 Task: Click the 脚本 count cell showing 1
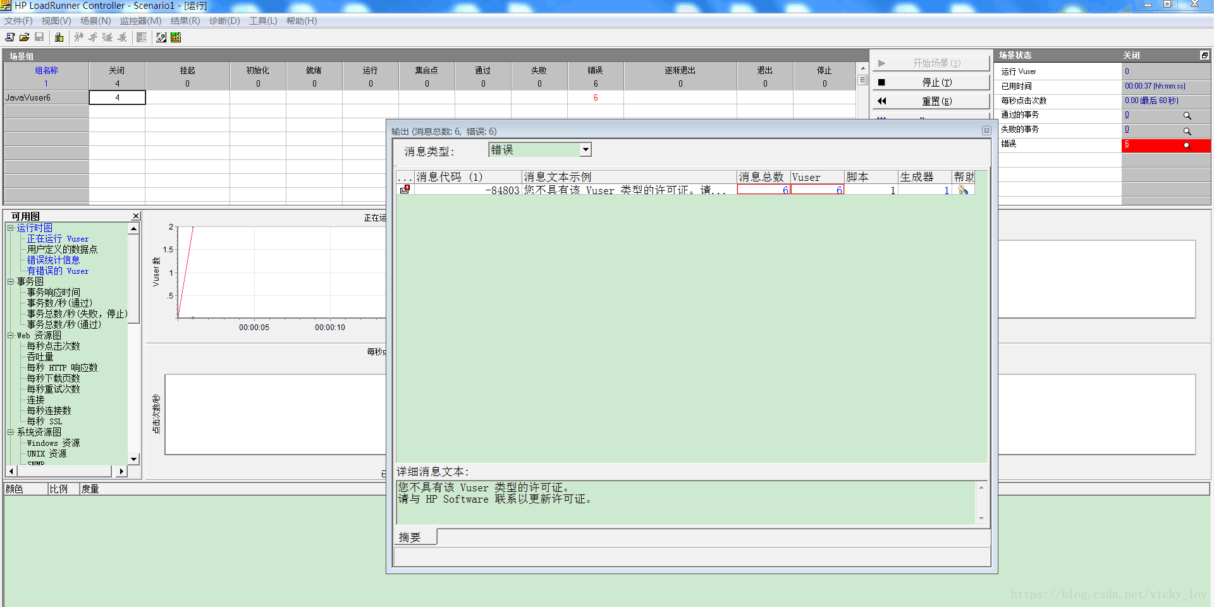click(871, 190)
